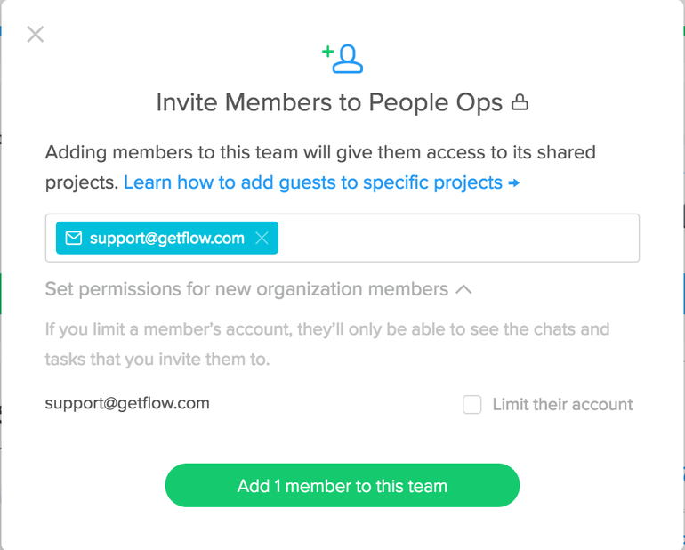
Task: Click the Adding members to this team description
Action: (x=320, y=167)
